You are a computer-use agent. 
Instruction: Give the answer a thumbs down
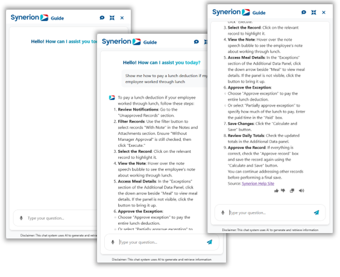coord(283,190)
